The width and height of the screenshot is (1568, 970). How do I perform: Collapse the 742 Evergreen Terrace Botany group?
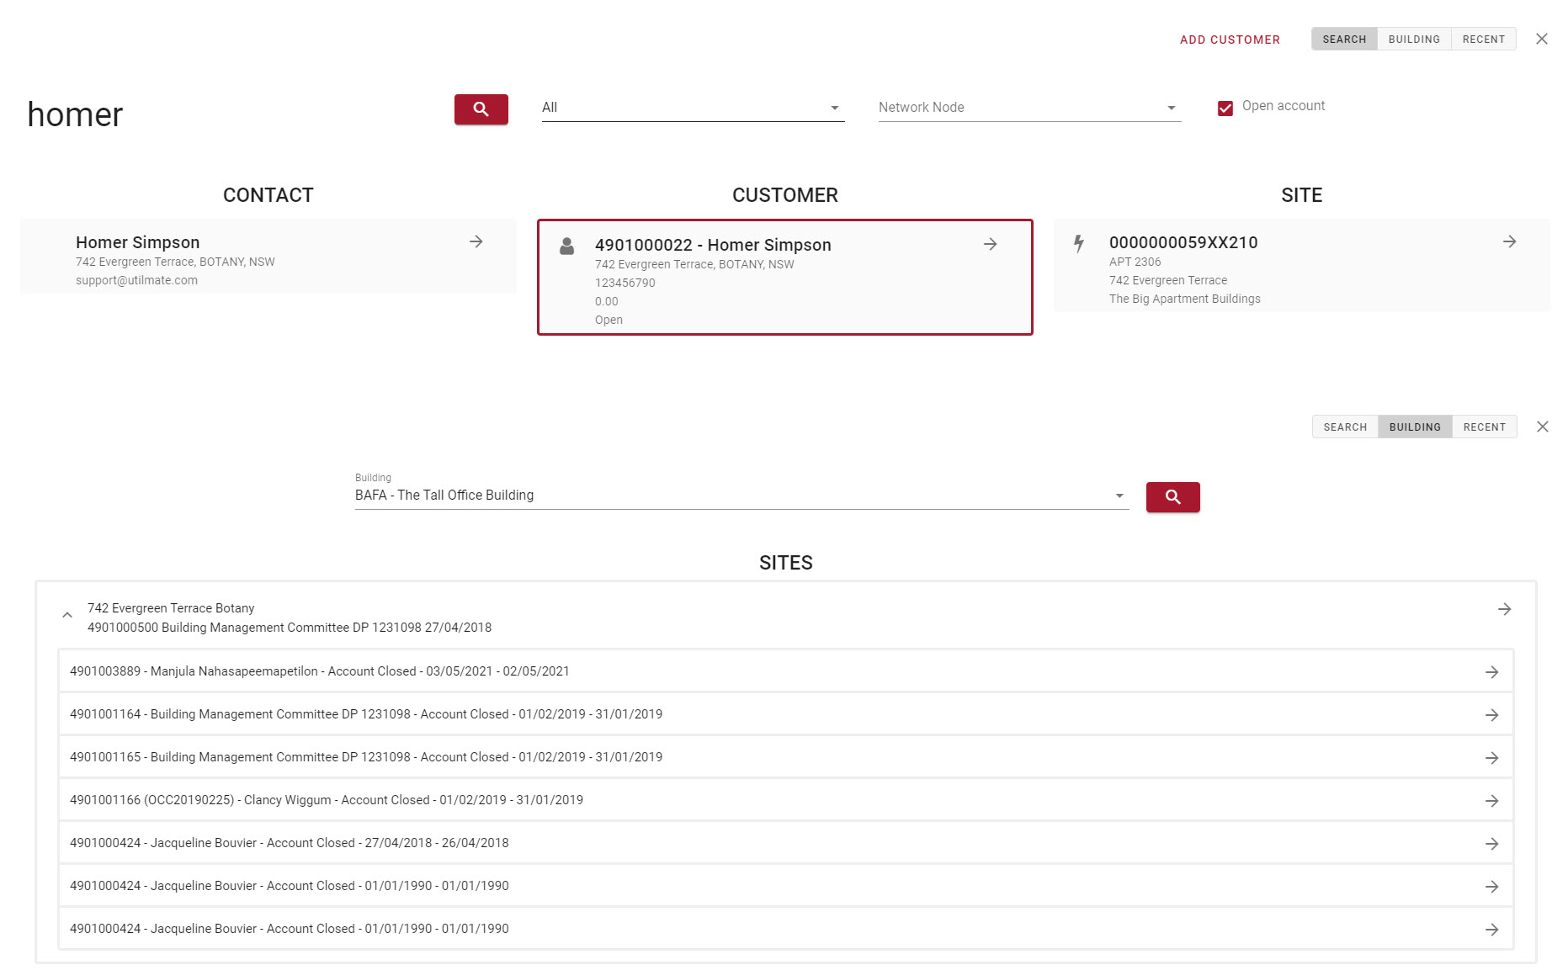tap(67, 616)
